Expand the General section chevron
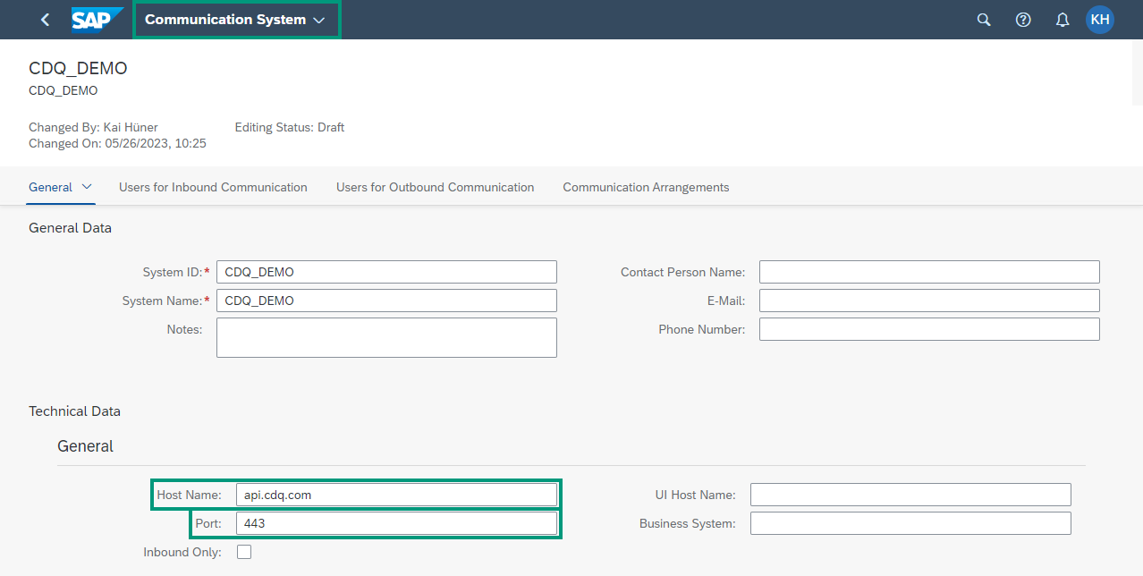Screen dimensions: 1143x576 [87, 186]
